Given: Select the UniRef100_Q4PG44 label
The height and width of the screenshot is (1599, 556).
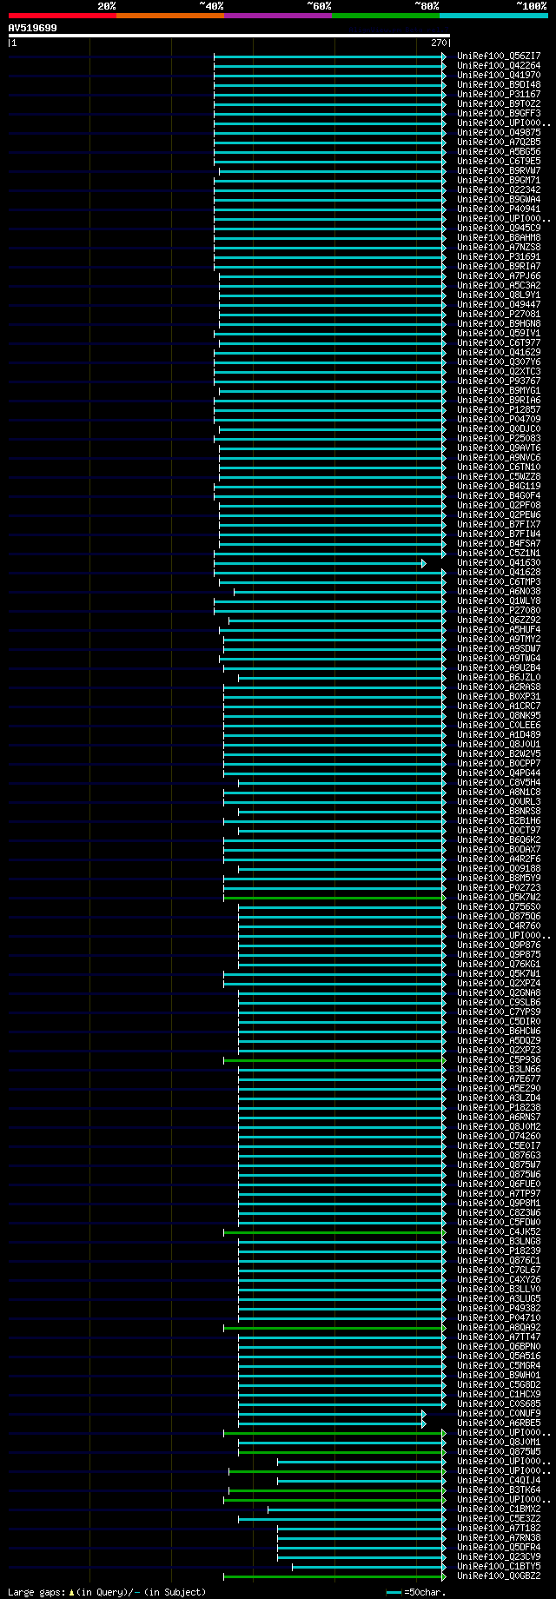Looking at the screenshot, I should click(499, 773).
